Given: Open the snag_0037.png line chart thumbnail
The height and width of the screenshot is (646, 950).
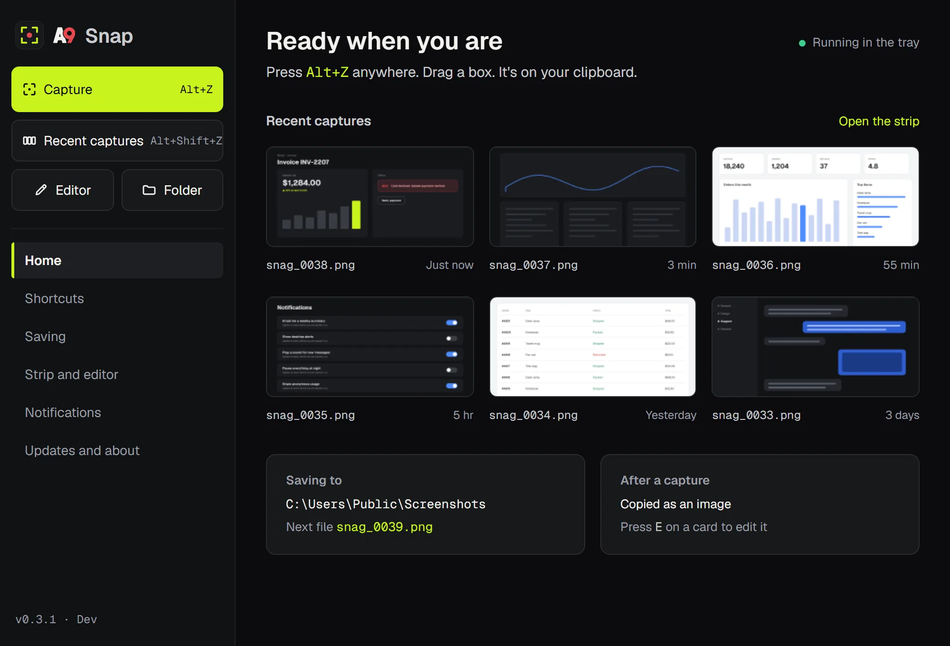Looking at the screenshot, I should point(593,197).
